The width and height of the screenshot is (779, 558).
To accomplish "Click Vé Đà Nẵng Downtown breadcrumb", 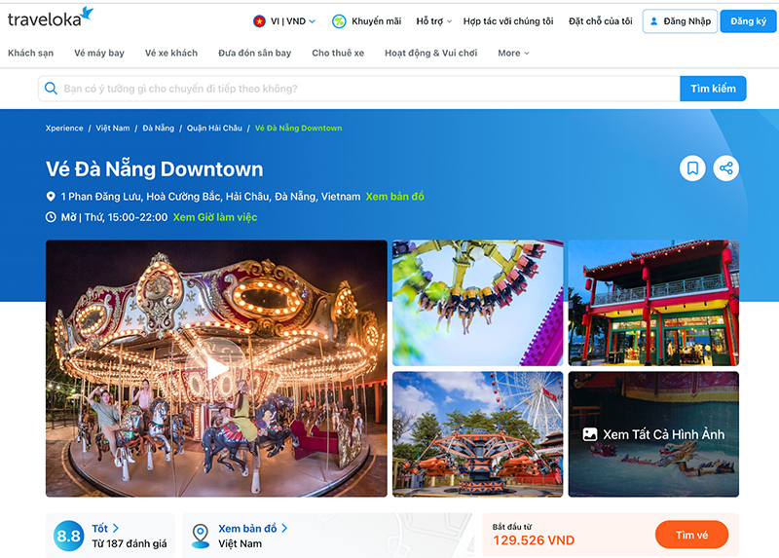I will coord(298,129).
